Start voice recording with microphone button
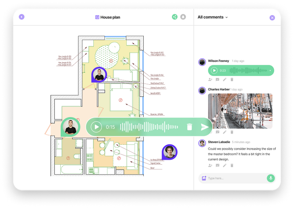The width and height of the screenshot is (294, 208). coord(271,178)
